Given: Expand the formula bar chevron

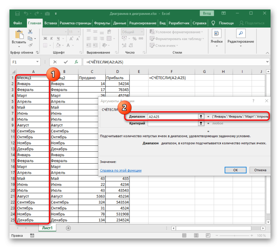Looking at the screenshot, I should tap(267, 62).
